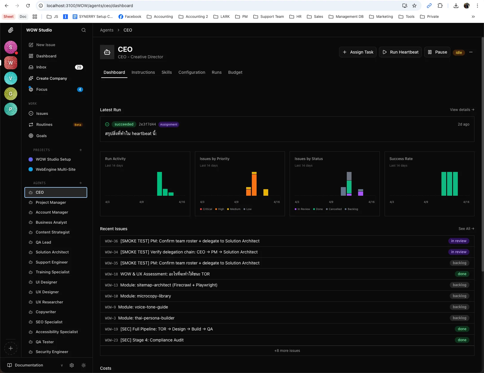Select the Goals sidebar item
484x373 pixels.
41,136
